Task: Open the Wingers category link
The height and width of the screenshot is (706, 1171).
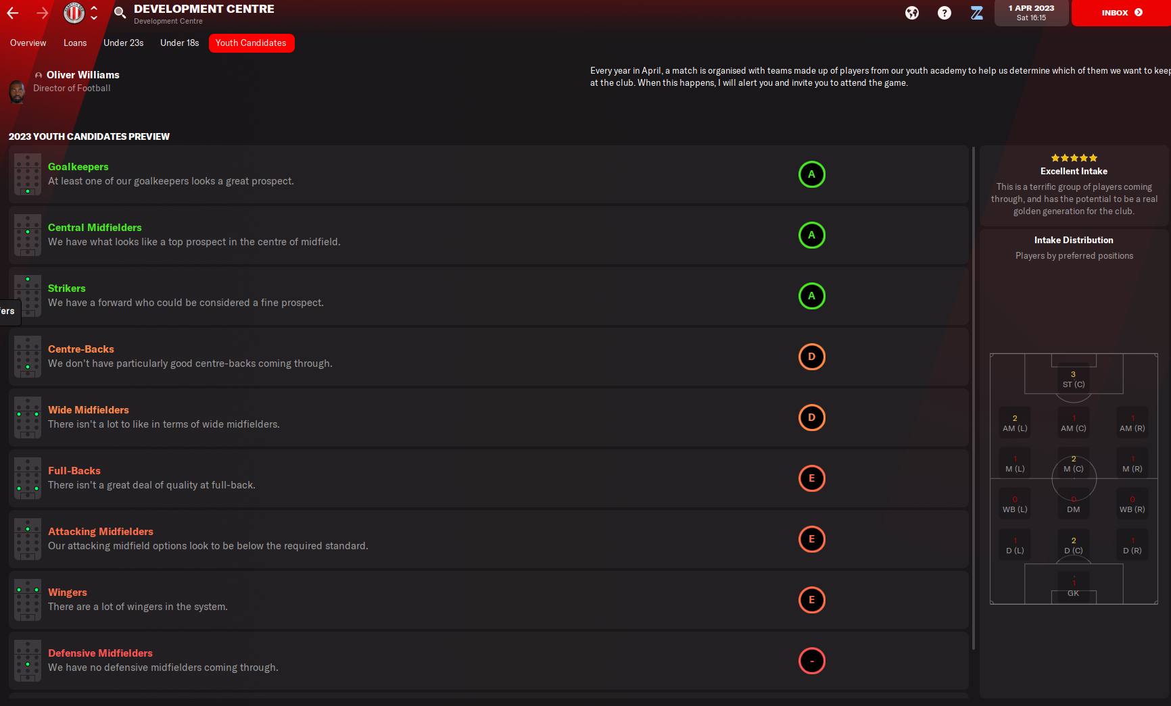Action: [68, 592]
